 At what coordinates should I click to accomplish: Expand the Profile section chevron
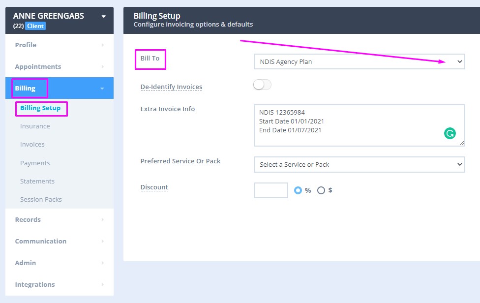(102, 45)
